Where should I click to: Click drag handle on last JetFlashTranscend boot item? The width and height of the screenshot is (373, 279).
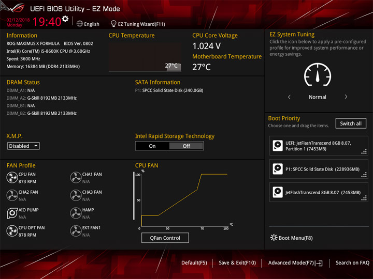[x=364, y=198]
